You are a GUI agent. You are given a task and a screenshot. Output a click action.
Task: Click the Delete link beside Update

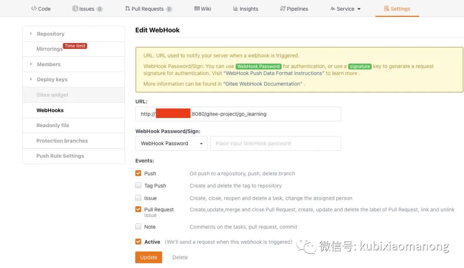point(180,257)
